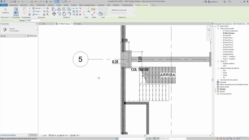Collapse the Vistas (todo) tree node
Viewport: 249px width, 140px height.
pos(216,26)
